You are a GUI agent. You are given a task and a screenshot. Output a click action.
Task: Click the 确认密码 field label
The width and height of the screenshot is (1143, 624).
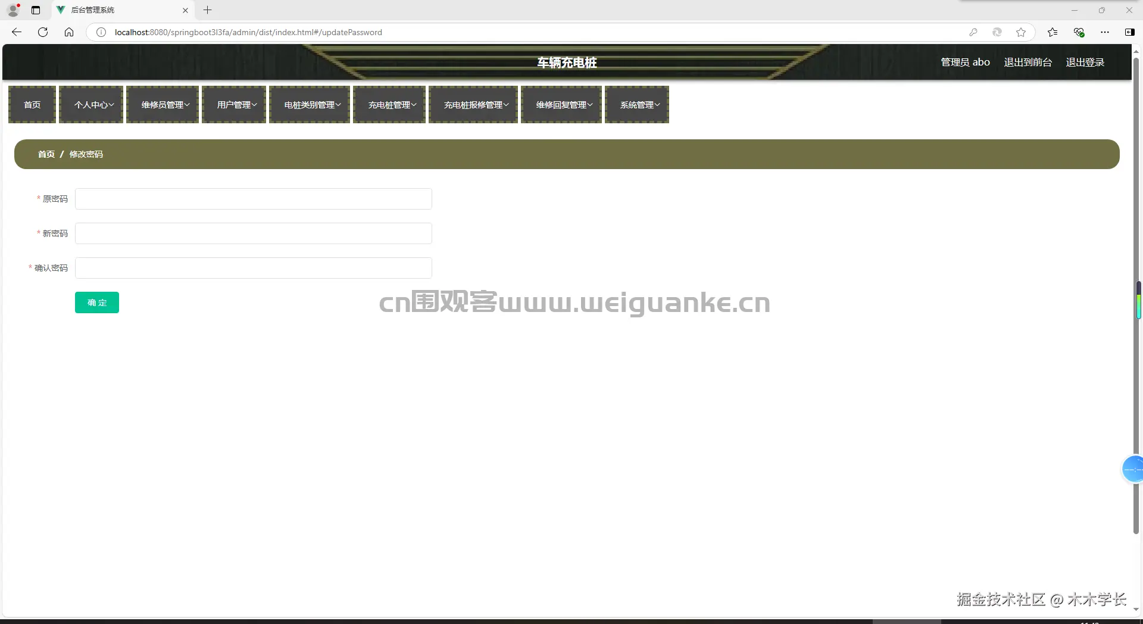(x=51, y=268)
